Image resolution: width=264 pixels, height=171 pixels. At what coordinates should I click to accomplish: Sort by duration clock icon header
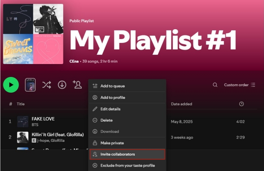pos(241,104)
